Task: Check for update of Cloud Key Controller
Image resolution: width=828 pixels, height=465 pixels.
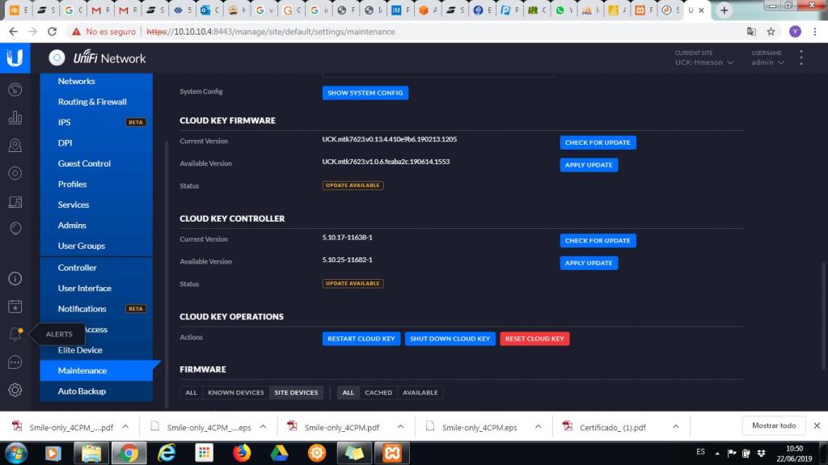Action: click(x=598, y=240)
